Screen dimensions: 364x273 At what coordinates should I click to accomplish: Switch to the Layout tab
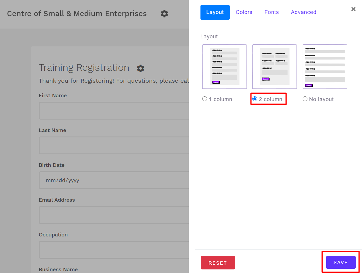pos(215,12)
